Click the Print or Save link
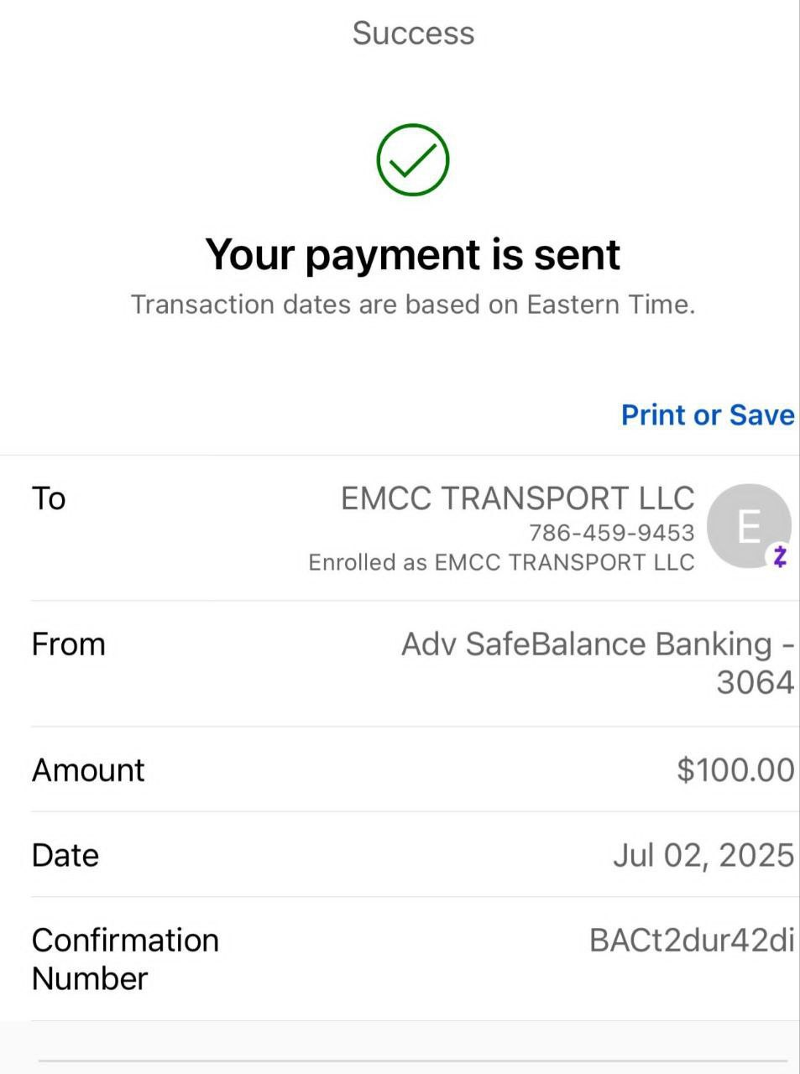 (x=707, y=415)
